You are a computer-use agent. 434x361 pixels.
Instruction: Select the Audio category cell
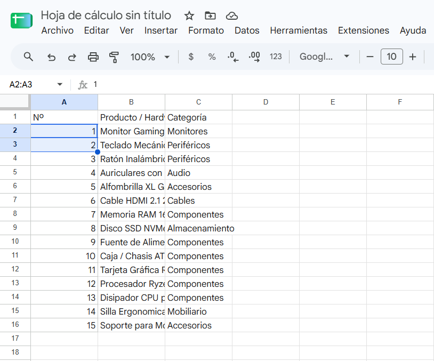pos(198,173)
